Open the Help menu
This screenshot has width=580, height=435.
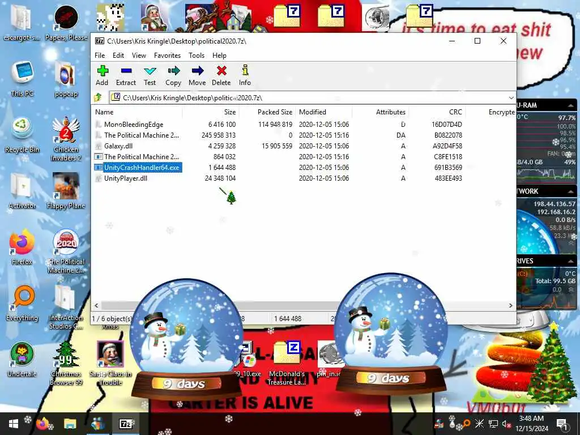pos(219,56)
